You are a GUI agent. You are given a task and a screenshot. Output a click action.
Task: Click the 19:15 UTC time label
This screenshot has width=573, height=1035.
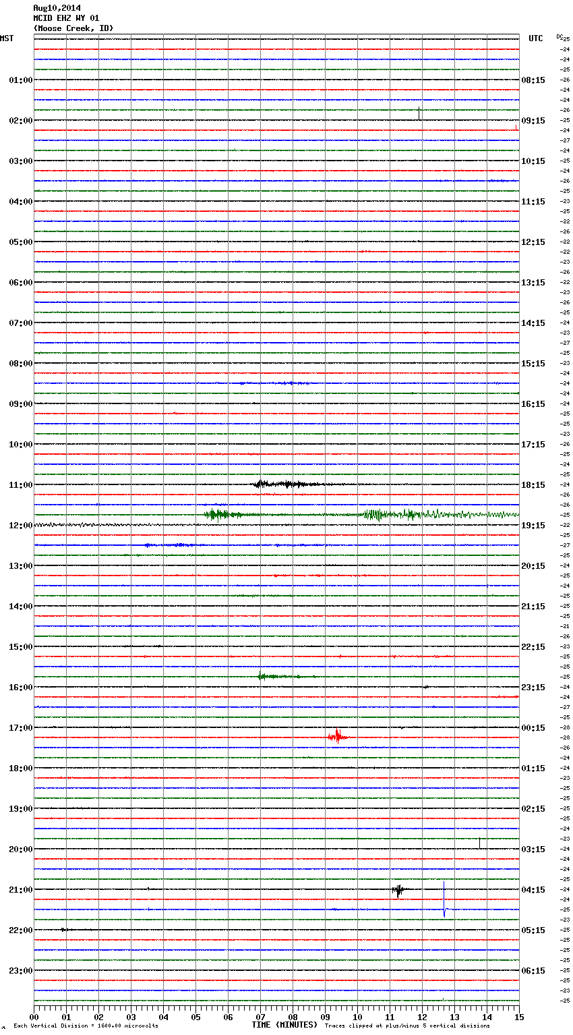pyautogui.click(x=533, y=526)
